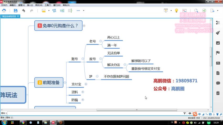The width and height of the screenshot is (223, 125).
Task: Open the Task info panel
Action: point(218,93)
